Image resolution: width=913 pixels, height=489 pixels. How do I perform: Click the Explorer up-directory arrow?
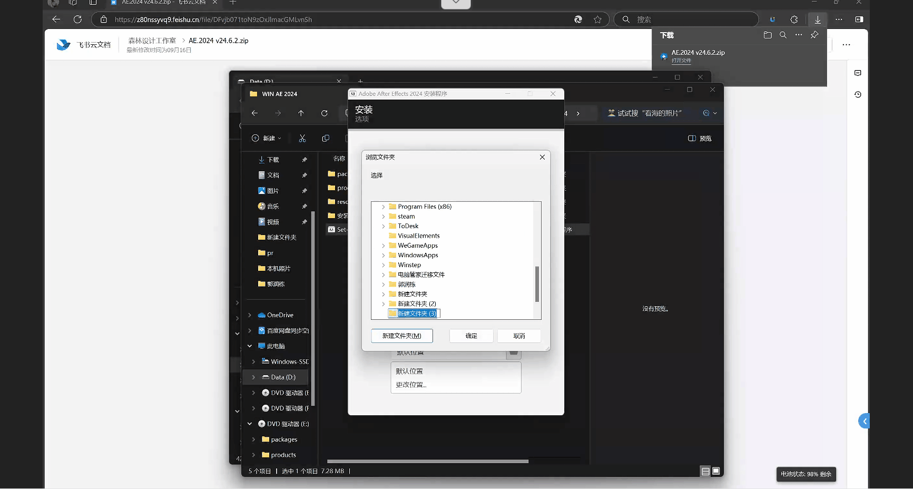[x=301, y=113]
